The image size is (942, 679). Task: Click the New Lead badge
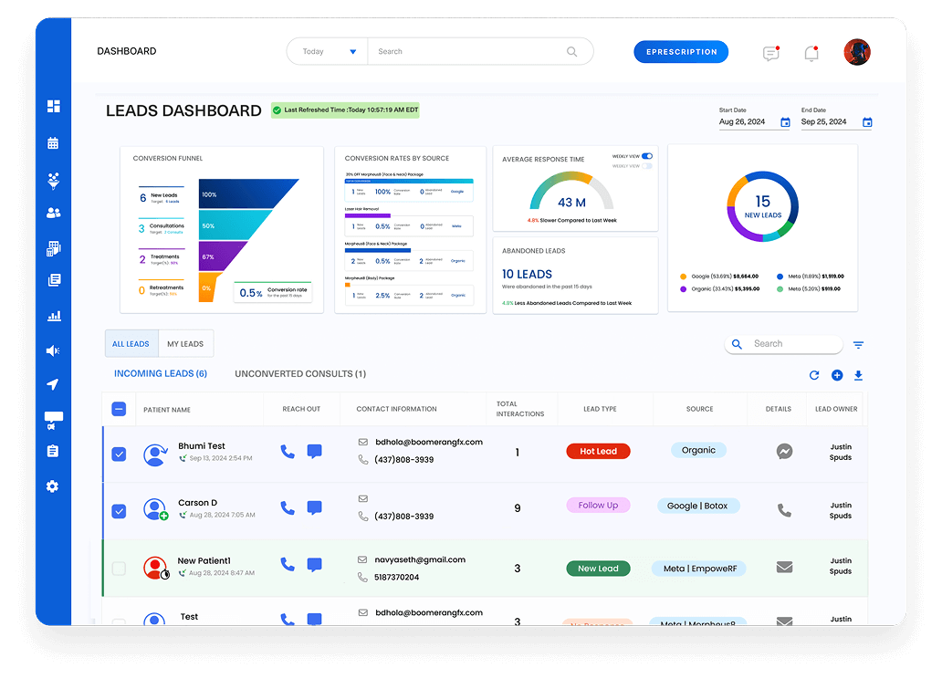click(x=599, y=569)
